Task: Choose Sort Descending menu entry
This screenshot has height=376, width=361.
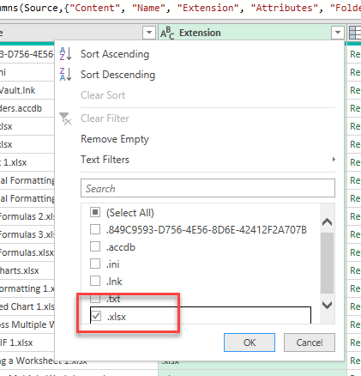Action: pyautogui.click(x=117, y=75)
